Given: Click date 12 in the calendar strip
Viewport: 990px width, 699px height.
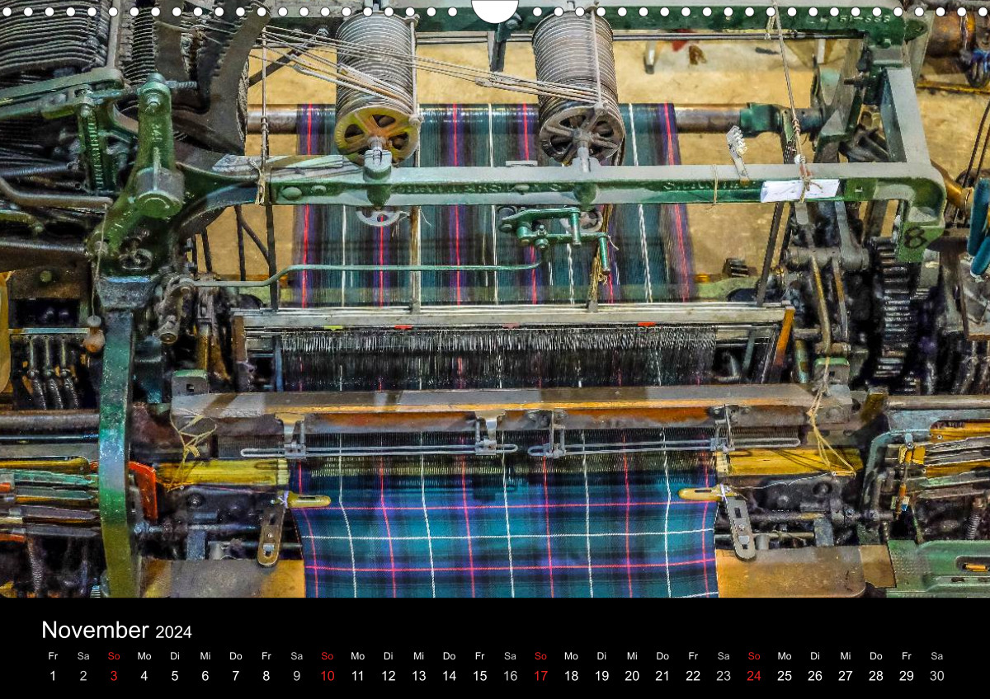Looking at the screenshot, I should pos(389,676).
